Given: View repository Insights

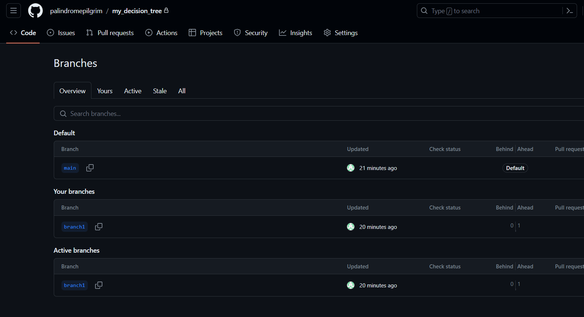Looking at the screenshot, I should point(295,33).
